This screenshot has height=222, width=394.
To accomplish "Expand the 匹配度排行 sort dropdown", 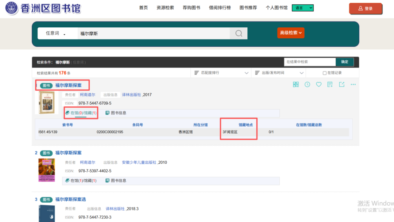I will coord(221,73).
